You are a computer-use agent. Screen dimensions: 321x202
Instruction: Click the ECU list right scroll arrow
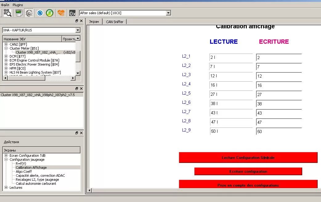[73, 78]
